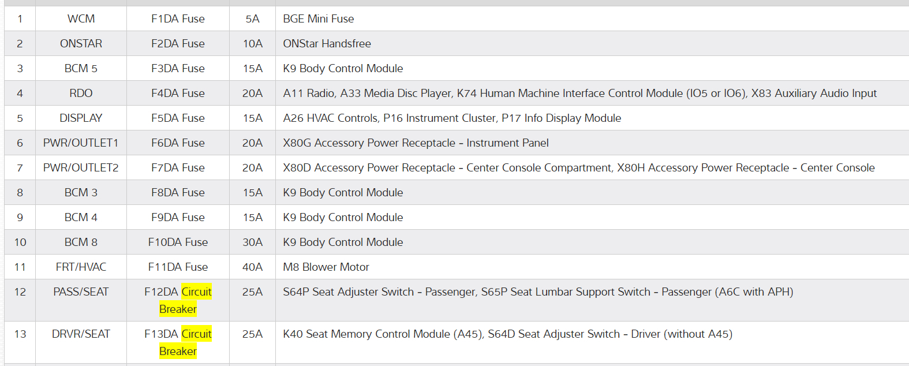Click the PWR/OUTLET2 cell
Viewport: 909px width, 366px height.
(x=81, y=168)
